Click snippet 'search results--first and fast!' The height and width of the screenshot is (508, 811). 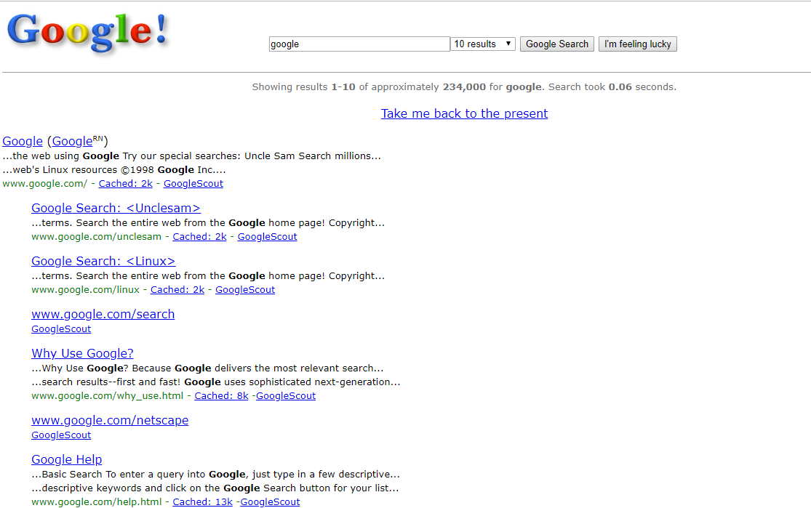pyautogui.click(x=111, y=382)
